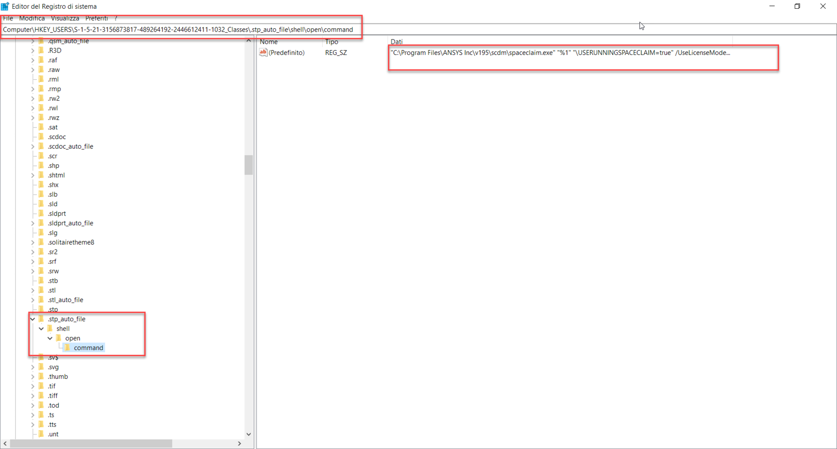Click the (Predefinito) string value icon
Image resolution: width=837 pixels, height=449 pixels.
[x=263, y=53]
